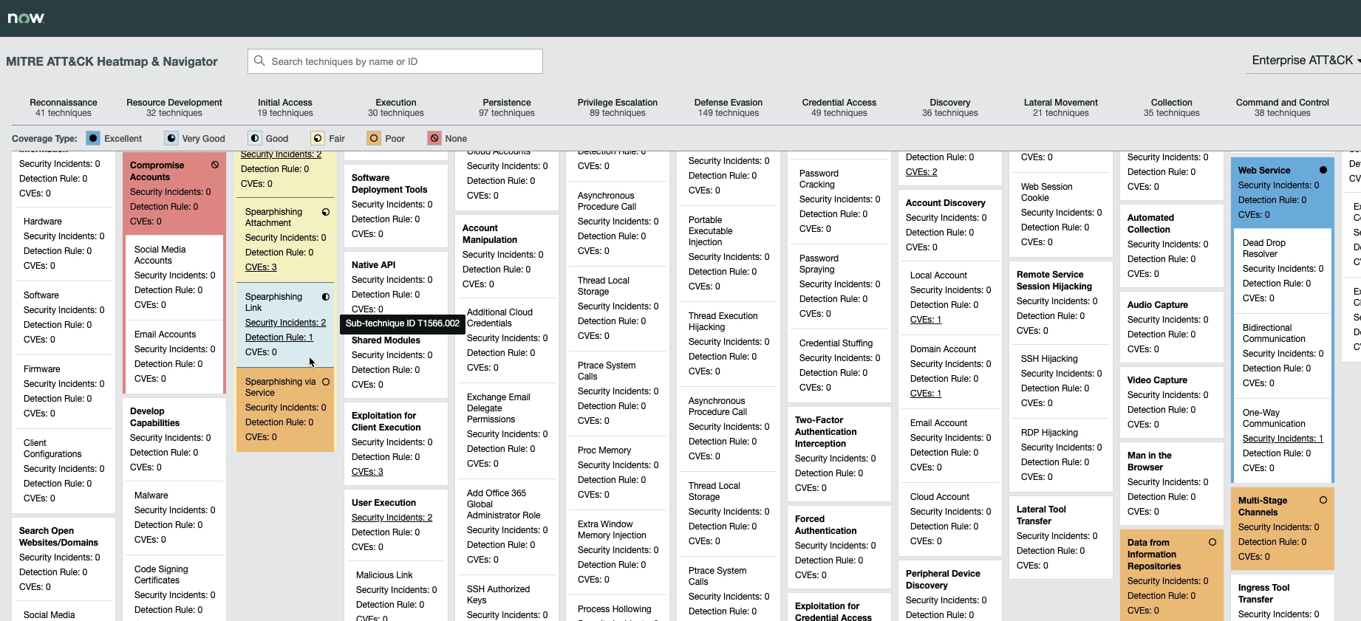Open the Software Deployment Tools technique title
Screen dimensions: 1361x621
[x=389, y=184]
